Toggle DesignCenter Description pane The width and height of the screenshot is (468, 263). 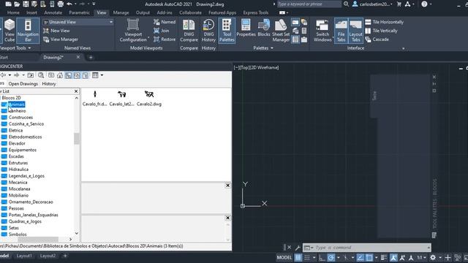pyautogui.click(x=86, y=75)
